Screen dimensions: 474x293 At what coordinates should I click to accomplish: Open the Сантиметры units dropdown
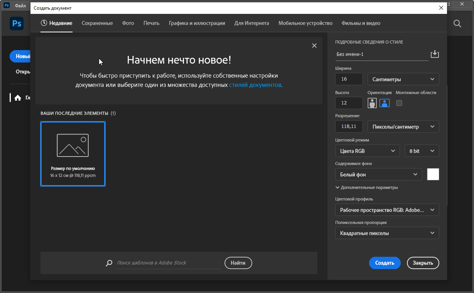tap(403, 79)
